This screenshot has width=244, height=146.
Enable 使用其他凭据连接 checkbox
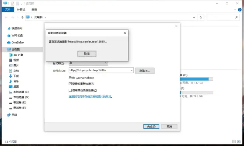[70, 90]
